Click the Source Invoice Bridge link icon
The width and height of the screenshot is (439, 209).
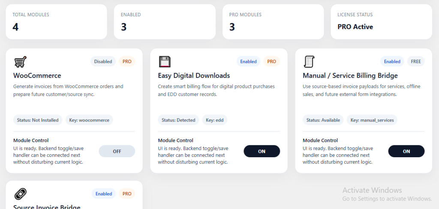coord(20,194)
